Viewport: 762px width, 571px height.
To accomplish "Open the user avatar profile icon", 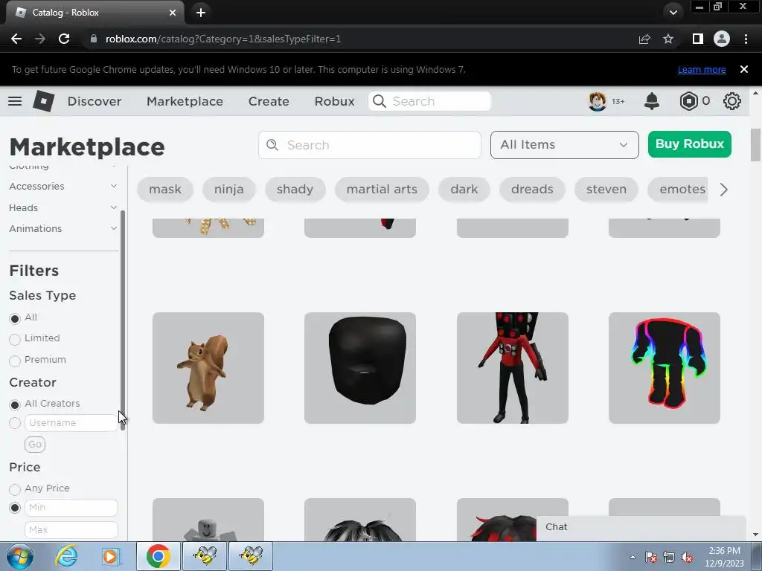I will coord(598,101).
